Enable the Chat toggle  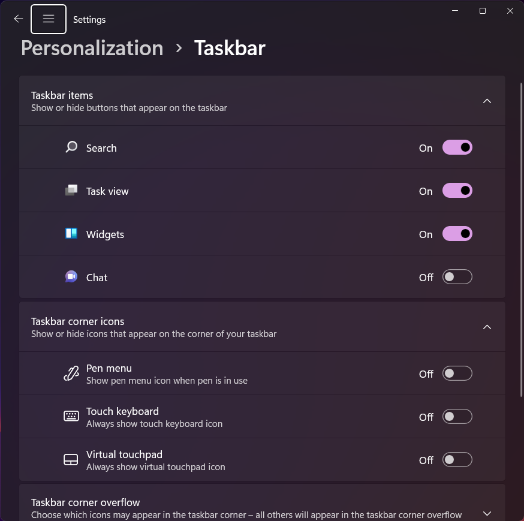coord(457,277)
